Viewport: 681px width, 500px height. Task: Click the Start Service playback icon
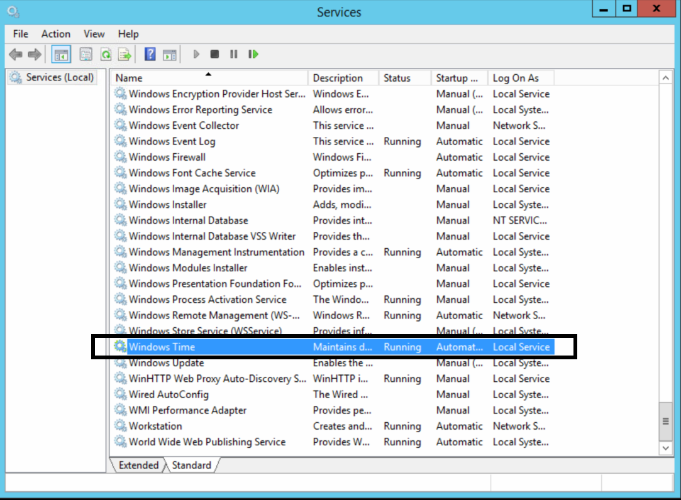pyautogui.click(x=197, y=54)
